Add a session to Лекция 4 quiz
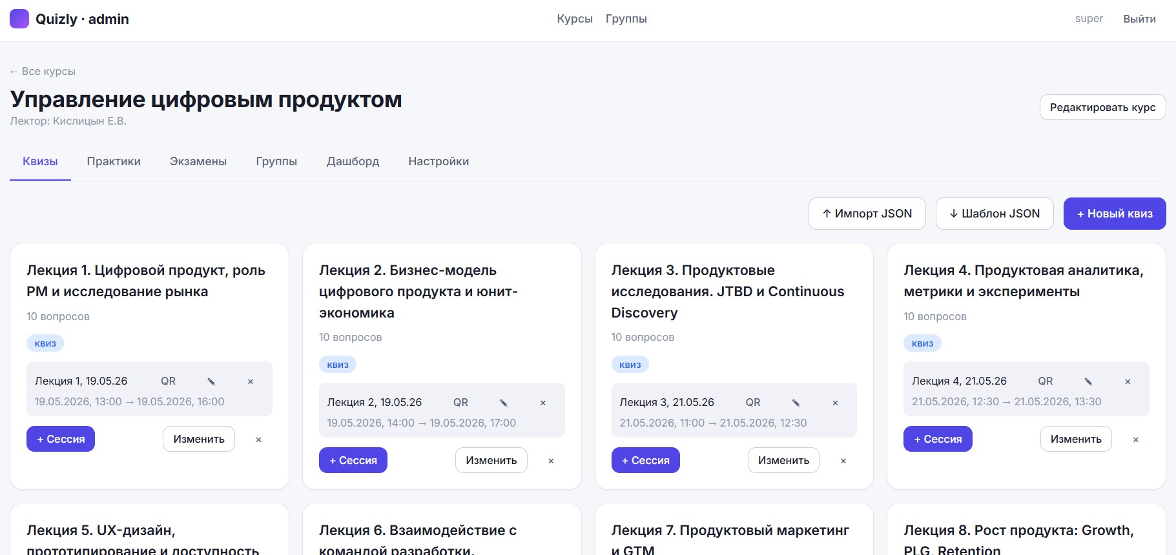 pos(938,439)
